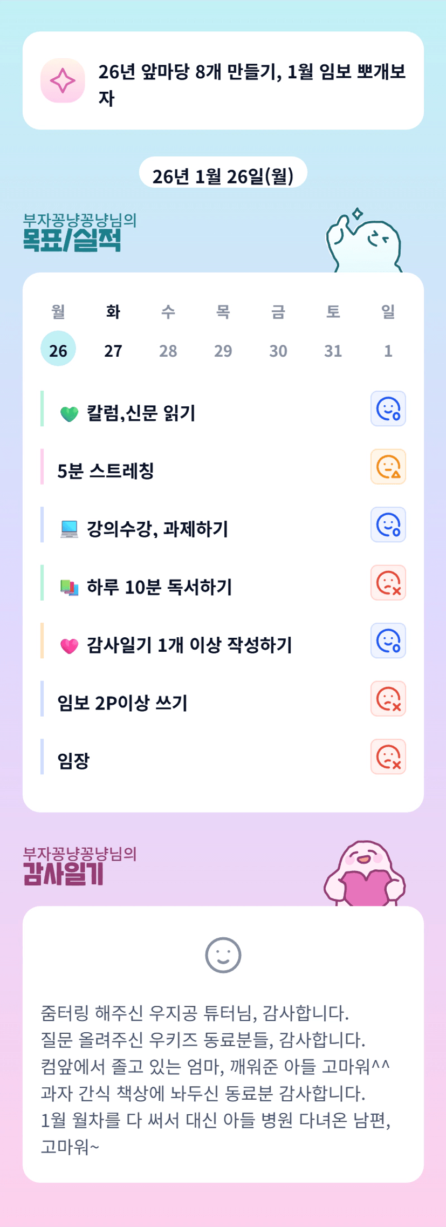Click the date pill 26년 1월 26일(월)
Image resolution: width=446 pixels, height=1227 pixels.
tap(223, 175)
